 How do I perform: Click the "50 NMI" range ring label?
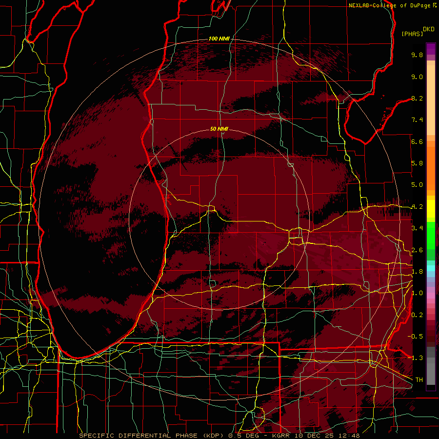tap(219, 129)
